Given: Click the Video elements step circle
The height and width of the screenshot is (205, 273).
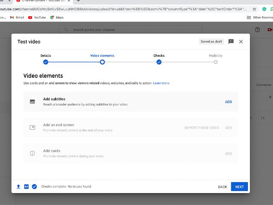Looking at the screenshot, I should point(102,62).
